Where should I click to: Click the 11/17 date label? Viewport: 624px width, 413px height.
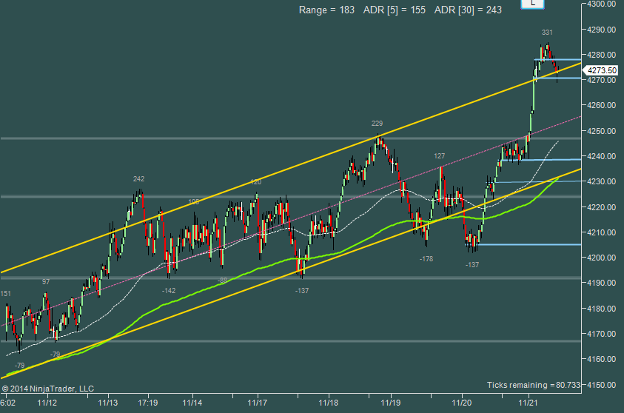(x=258, y=403)
